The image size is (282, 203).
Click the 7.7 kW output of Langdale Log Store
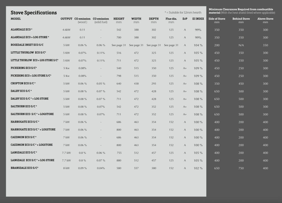point(66,160)
